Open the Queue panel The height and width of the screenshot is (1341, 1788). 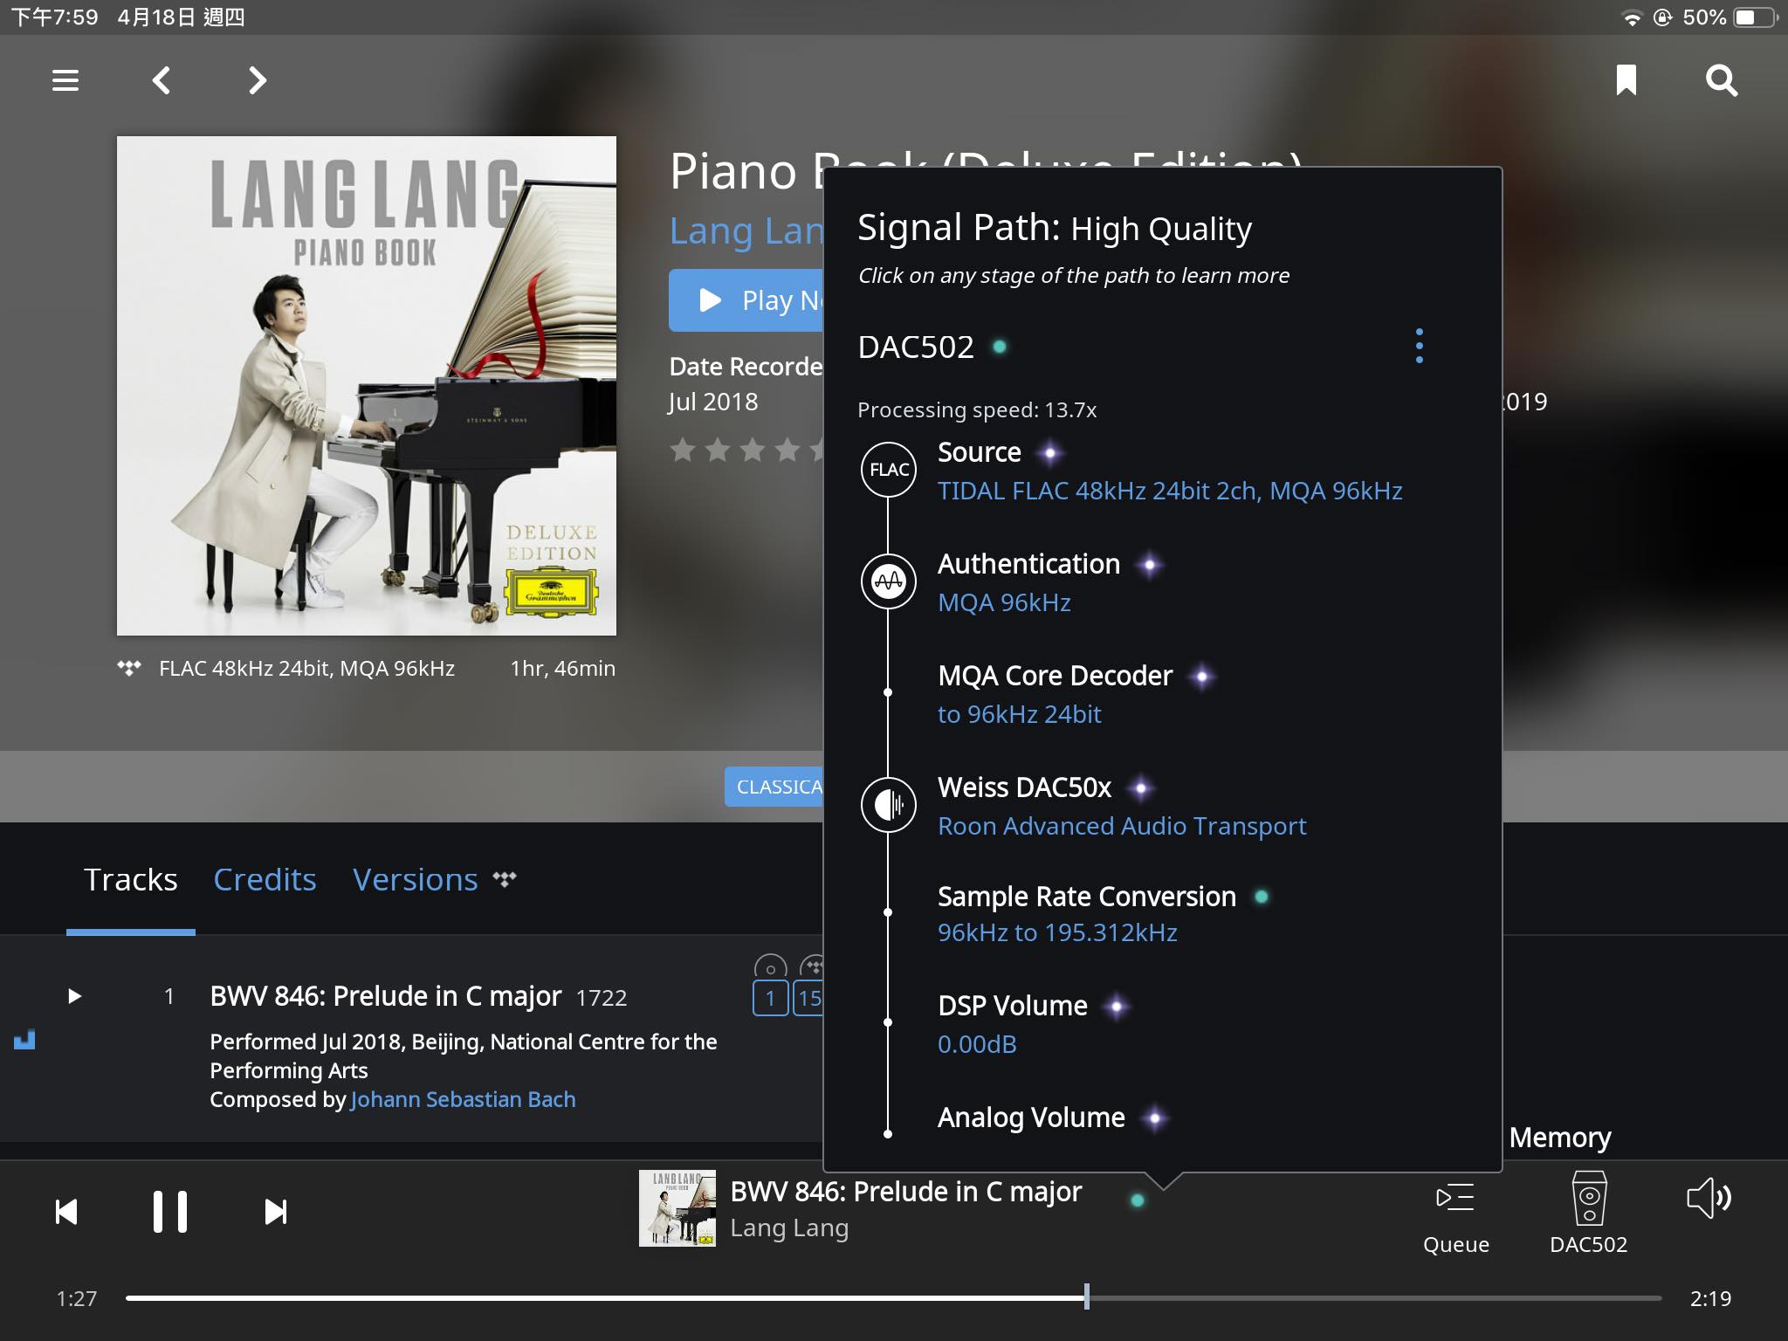point(1455,1214)
